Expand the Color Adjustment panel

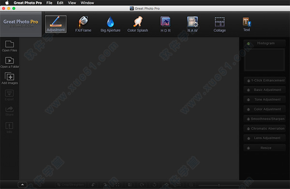tap(265, 109)
